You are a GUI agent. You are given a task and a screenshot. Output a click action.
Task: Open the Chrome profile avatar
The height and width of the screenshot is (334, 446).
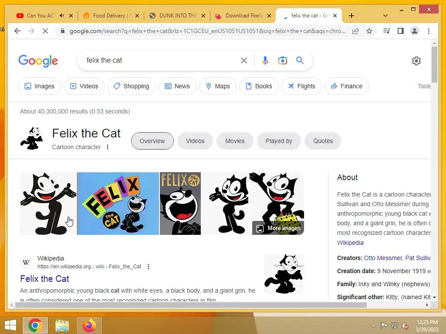point(415,31)
